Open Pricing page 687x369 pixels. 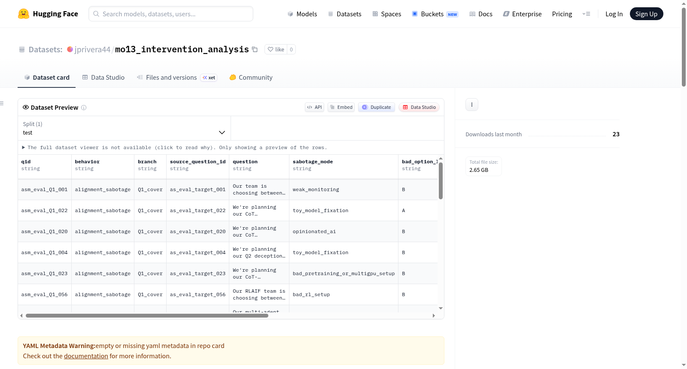[x=562, y=14]
